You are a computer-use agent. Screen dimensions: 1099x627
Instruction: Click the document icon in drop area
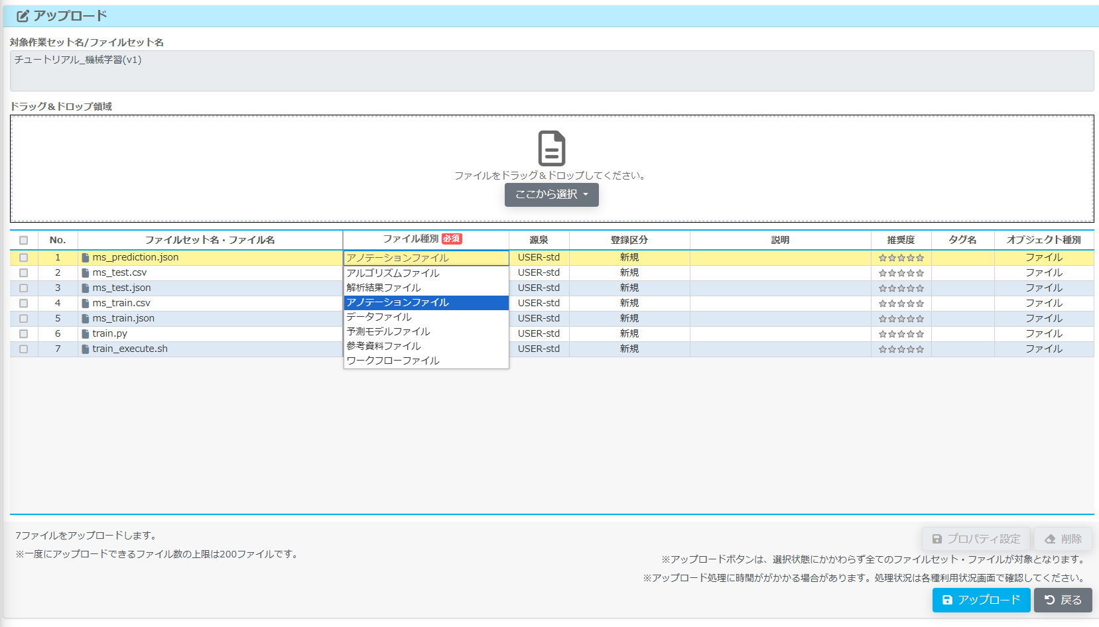pos(551,148)
